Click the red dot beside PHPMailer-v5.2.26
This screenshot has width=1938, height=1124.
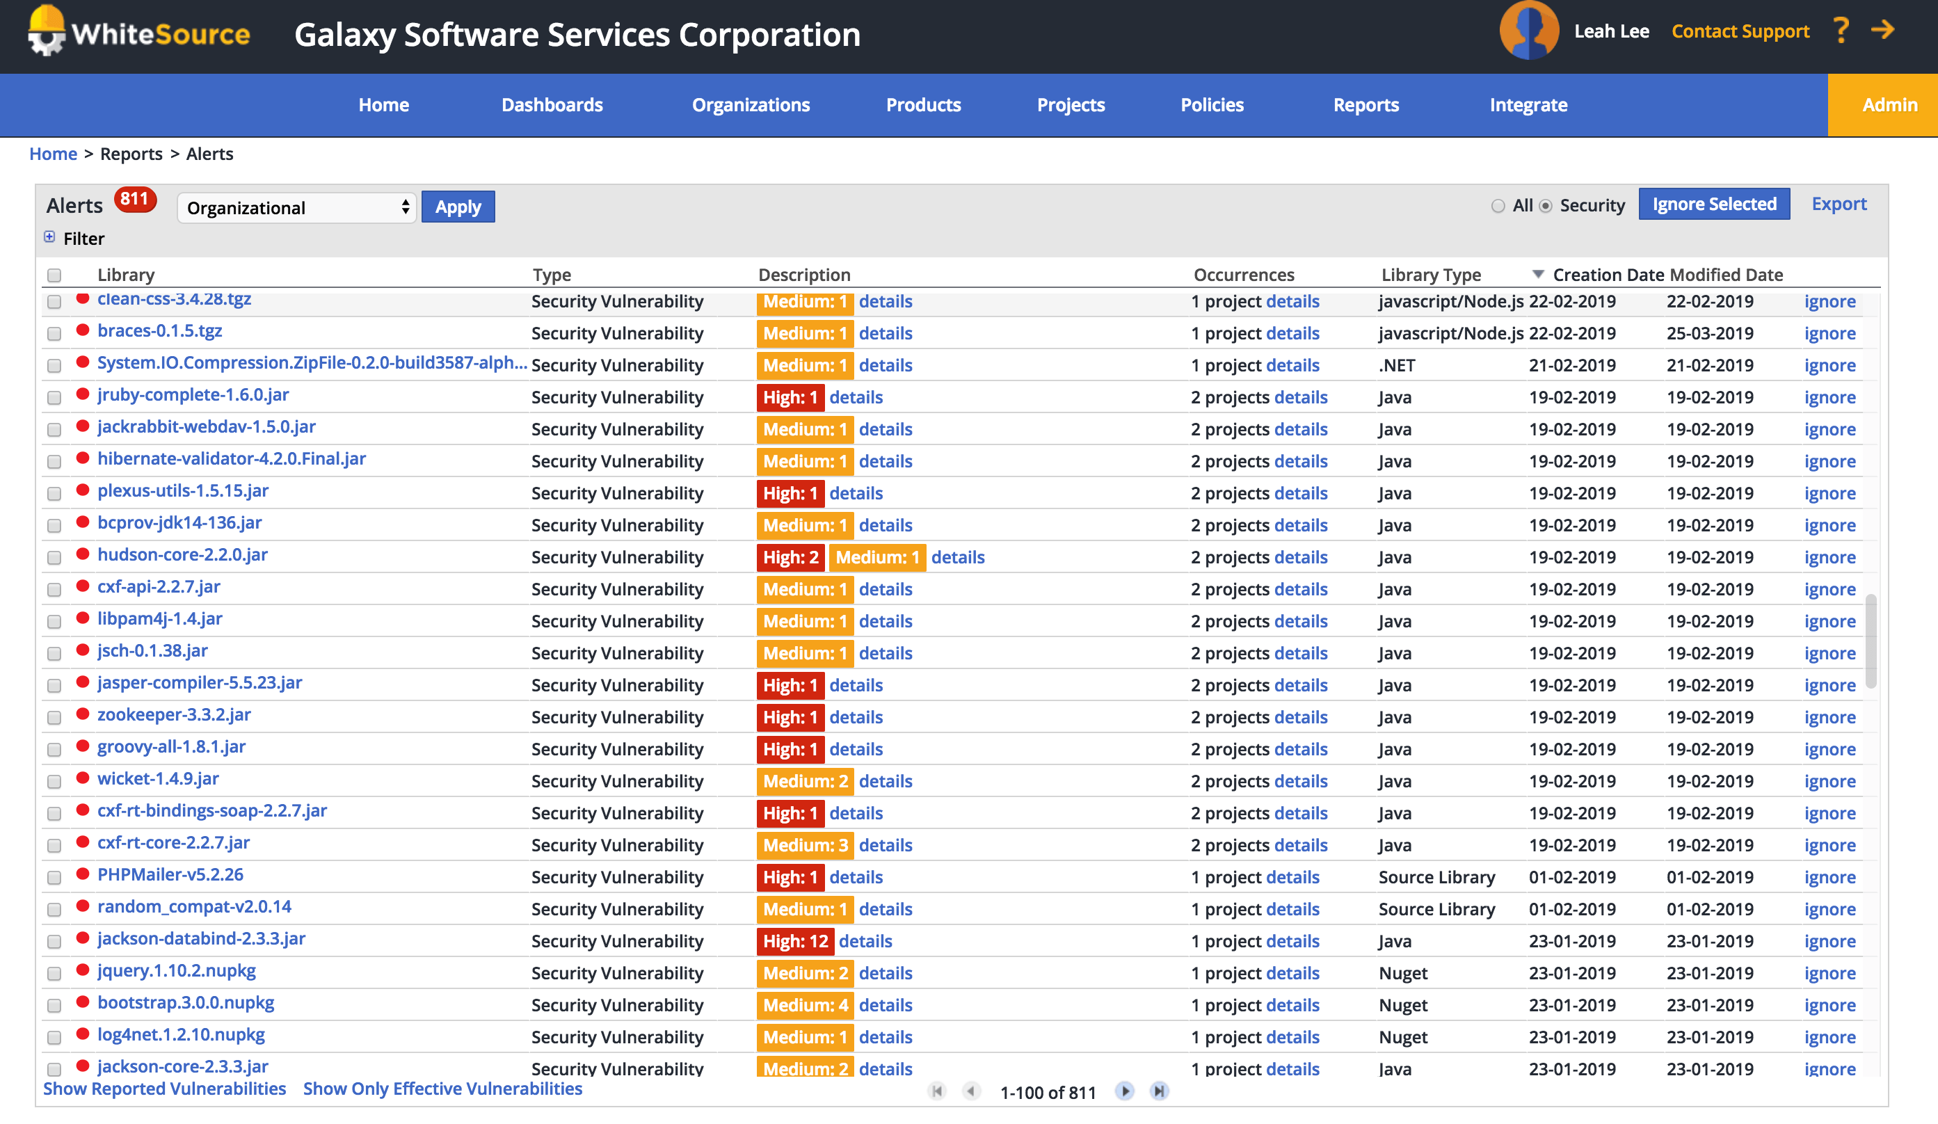[x=82, y=874]
